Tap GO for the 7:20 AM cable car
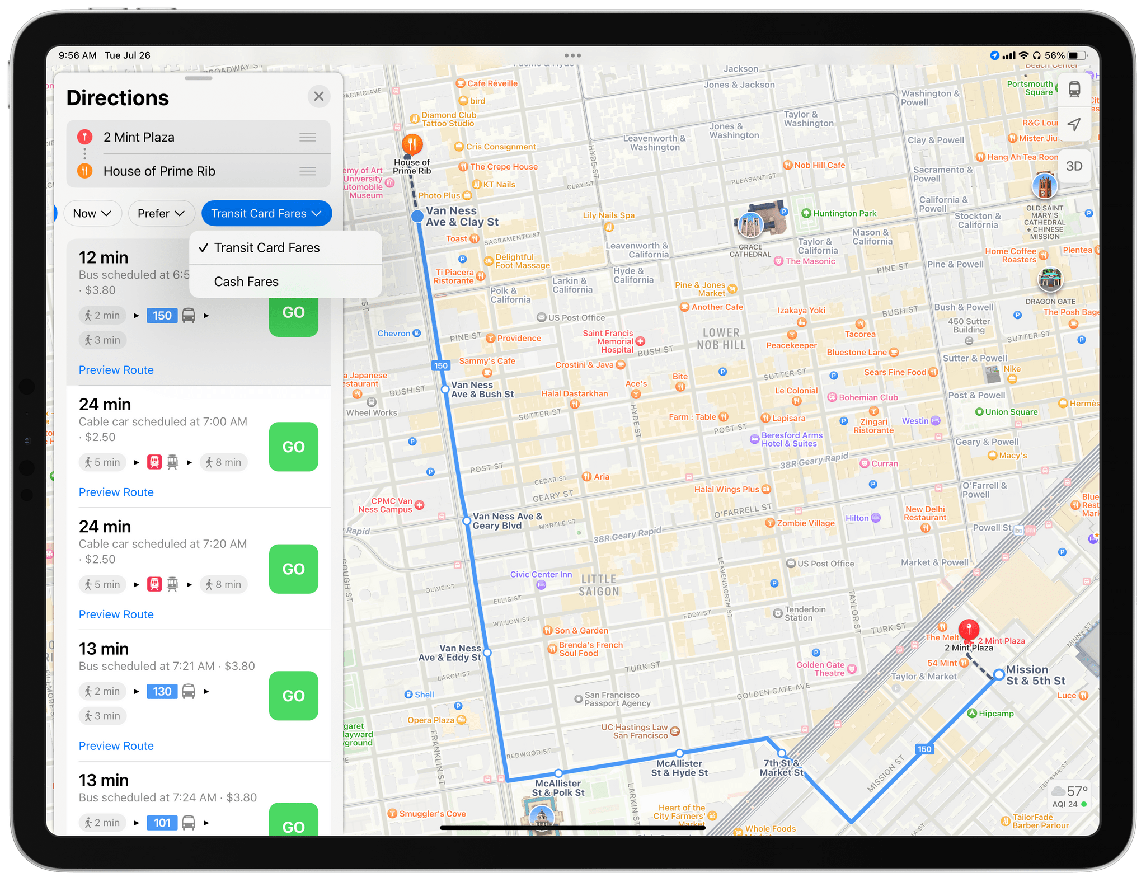The image size is (1146, 882). [293, 569]
